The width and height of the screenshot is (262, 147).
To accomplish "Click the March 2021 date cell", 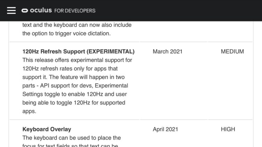I will [168, 52].
